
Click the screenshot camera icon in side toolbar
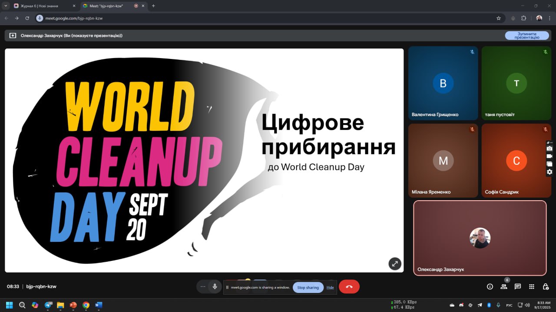[549, 149]
